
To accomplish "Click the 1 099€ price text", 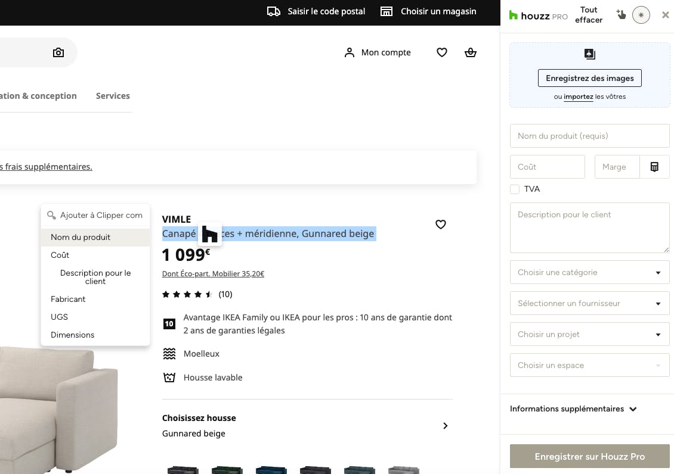I will 186,255.
